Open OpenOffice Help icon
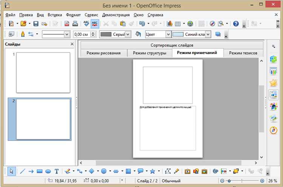 pos(236,24)
